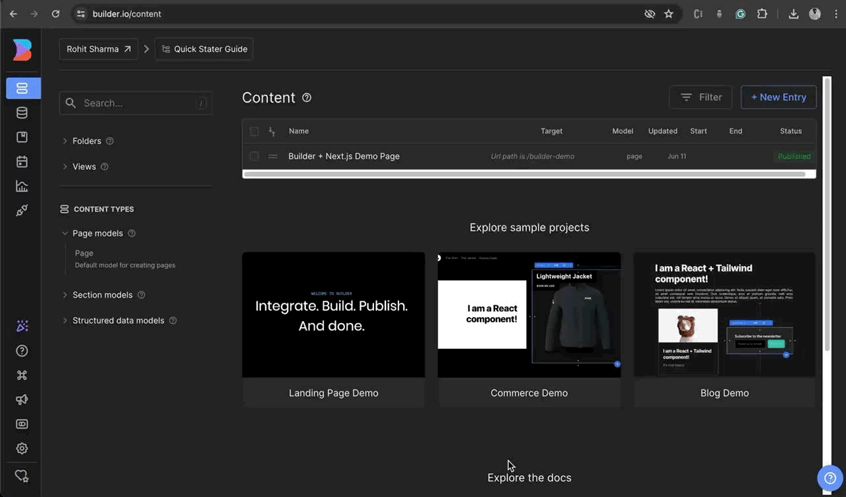This screenshot has width=846, height=497.
Task: Check the Builder + Next.js Demo Page checkbox
Action: (254, 157)
